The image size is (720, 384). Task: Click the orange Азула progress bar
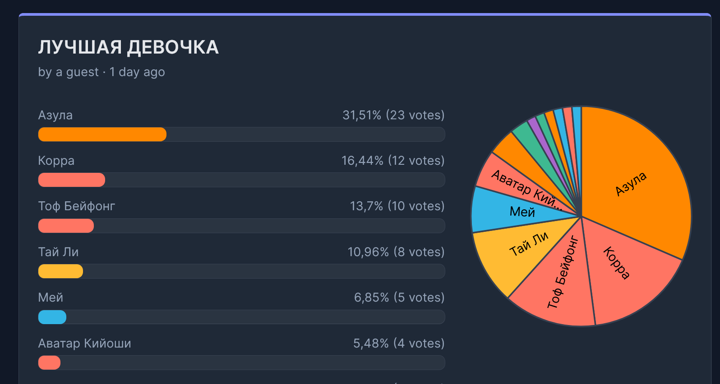tap(102, 134)
